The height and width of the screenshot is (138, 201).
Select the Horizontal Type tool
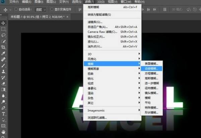point(3,114)
